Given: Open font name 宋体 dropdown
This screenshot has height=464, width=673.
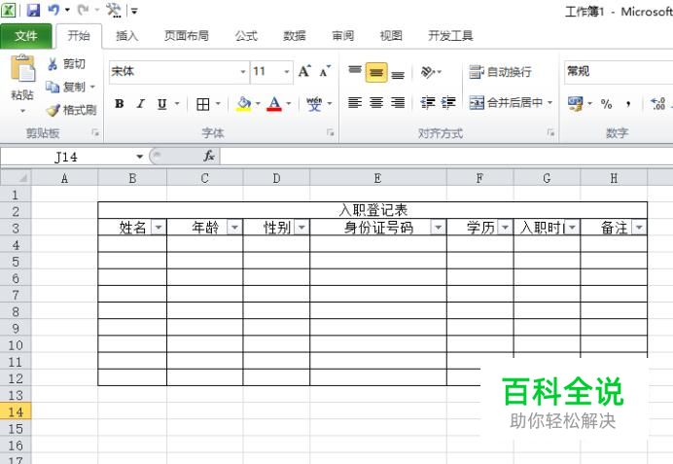Looking at the screenshot, I should 243,71.
